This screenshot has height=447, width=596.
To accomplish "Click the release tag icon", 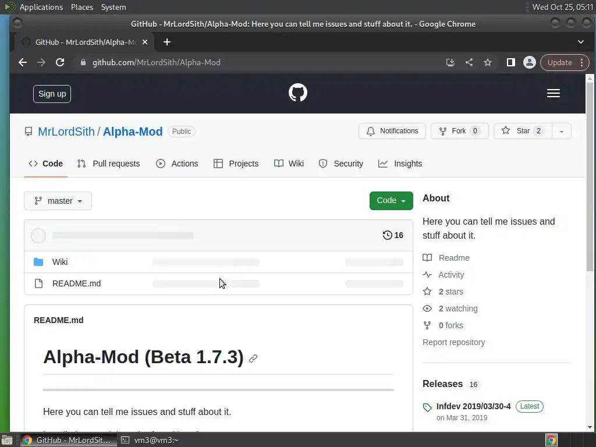I will [x=427, y=407].
